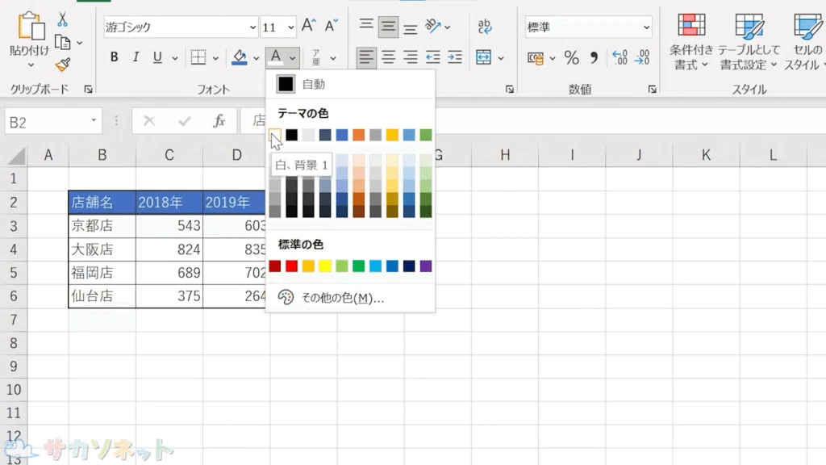The height and width of the screenshot is (465, 826).
Task: Click the Format Painter brush icon
Action: pyautogui.click(x=63, y=65)
